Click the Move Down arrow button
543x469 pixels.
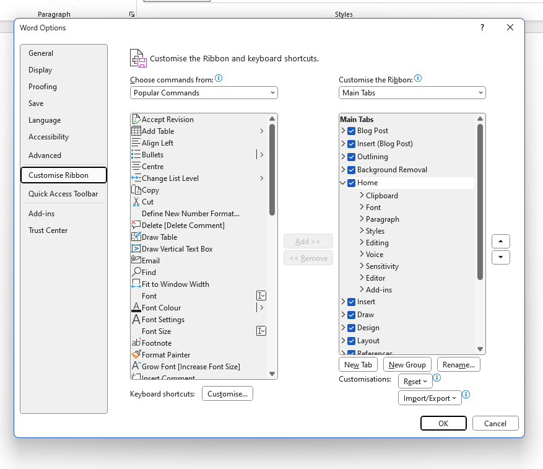click(501, 258)
